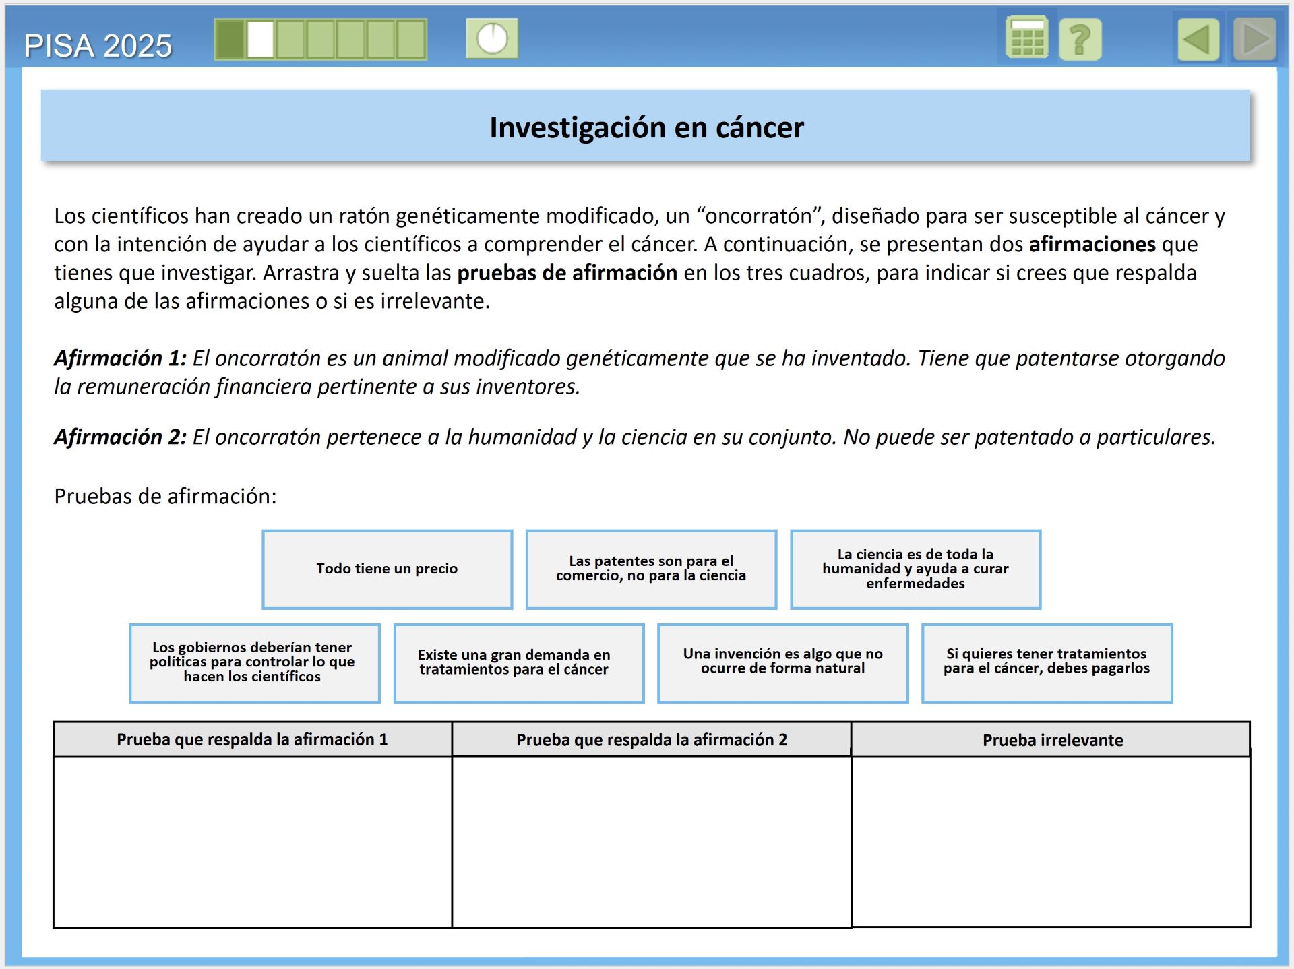Select the white current progress square
The image size is (1294, 969).
coord(260,39)
